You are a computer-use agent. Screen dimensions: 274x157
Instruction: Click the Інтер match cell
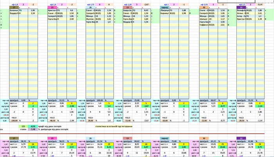click(x=242, y=16)
